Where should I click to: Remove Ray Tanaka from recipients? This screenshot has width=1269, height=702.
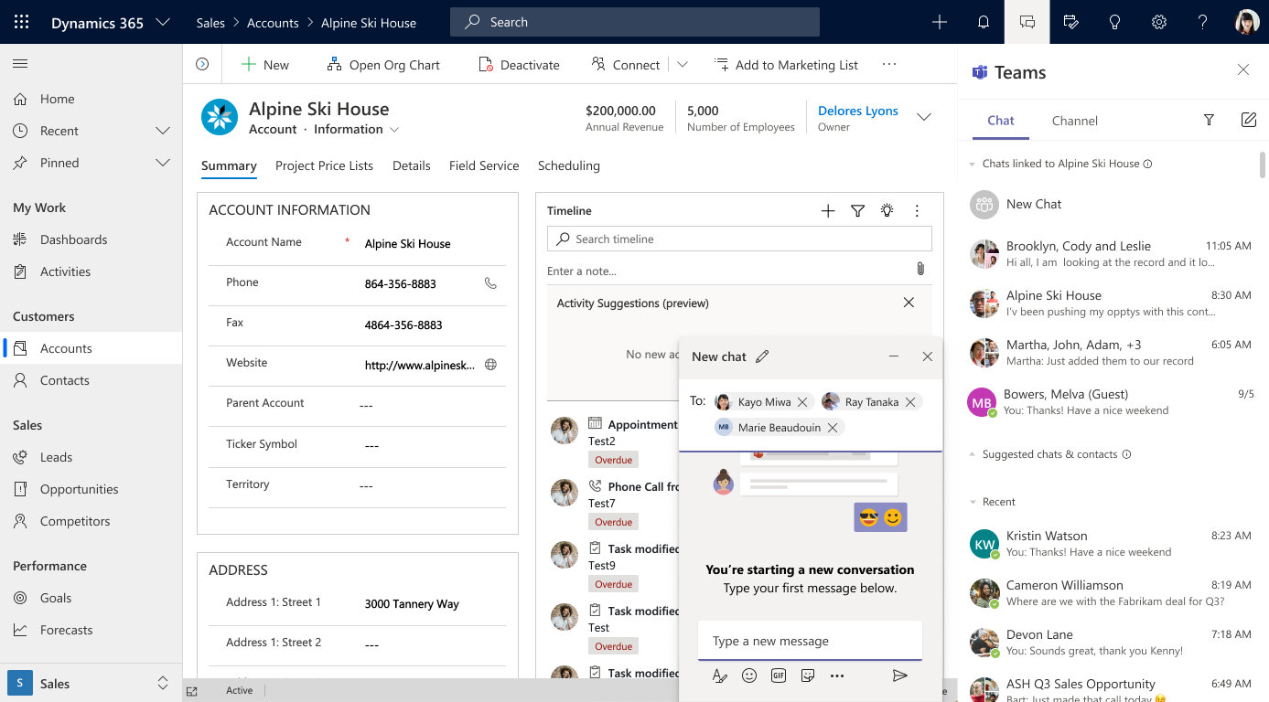pos(910,402)
